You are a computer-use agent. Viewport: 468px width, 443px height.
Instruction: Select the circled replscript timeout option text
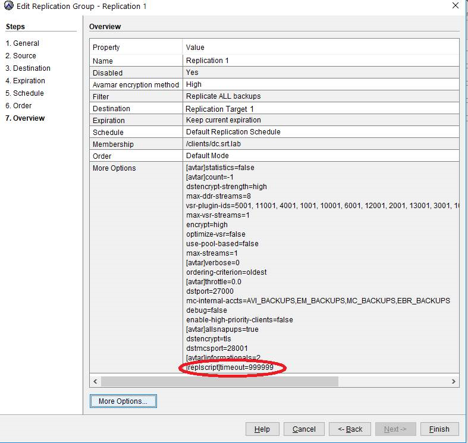[x=230, y=367]
